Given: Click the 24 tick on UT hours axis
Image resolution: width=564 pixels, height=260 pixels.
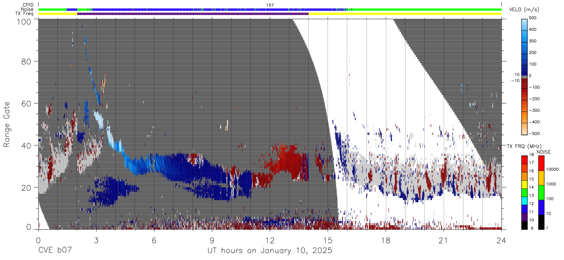Looking at the screenshot, I should (502, 240).
